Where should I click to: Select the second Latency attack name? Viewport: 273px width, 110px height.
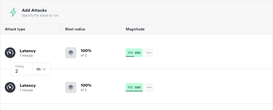[28, 85]
